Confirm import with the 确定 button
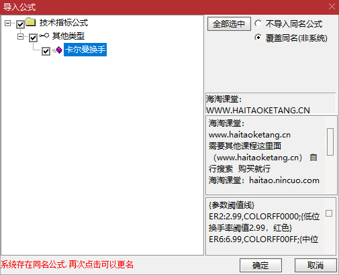Image resolution: width=339 pixels, height=275 pixels. coord(260,265)
